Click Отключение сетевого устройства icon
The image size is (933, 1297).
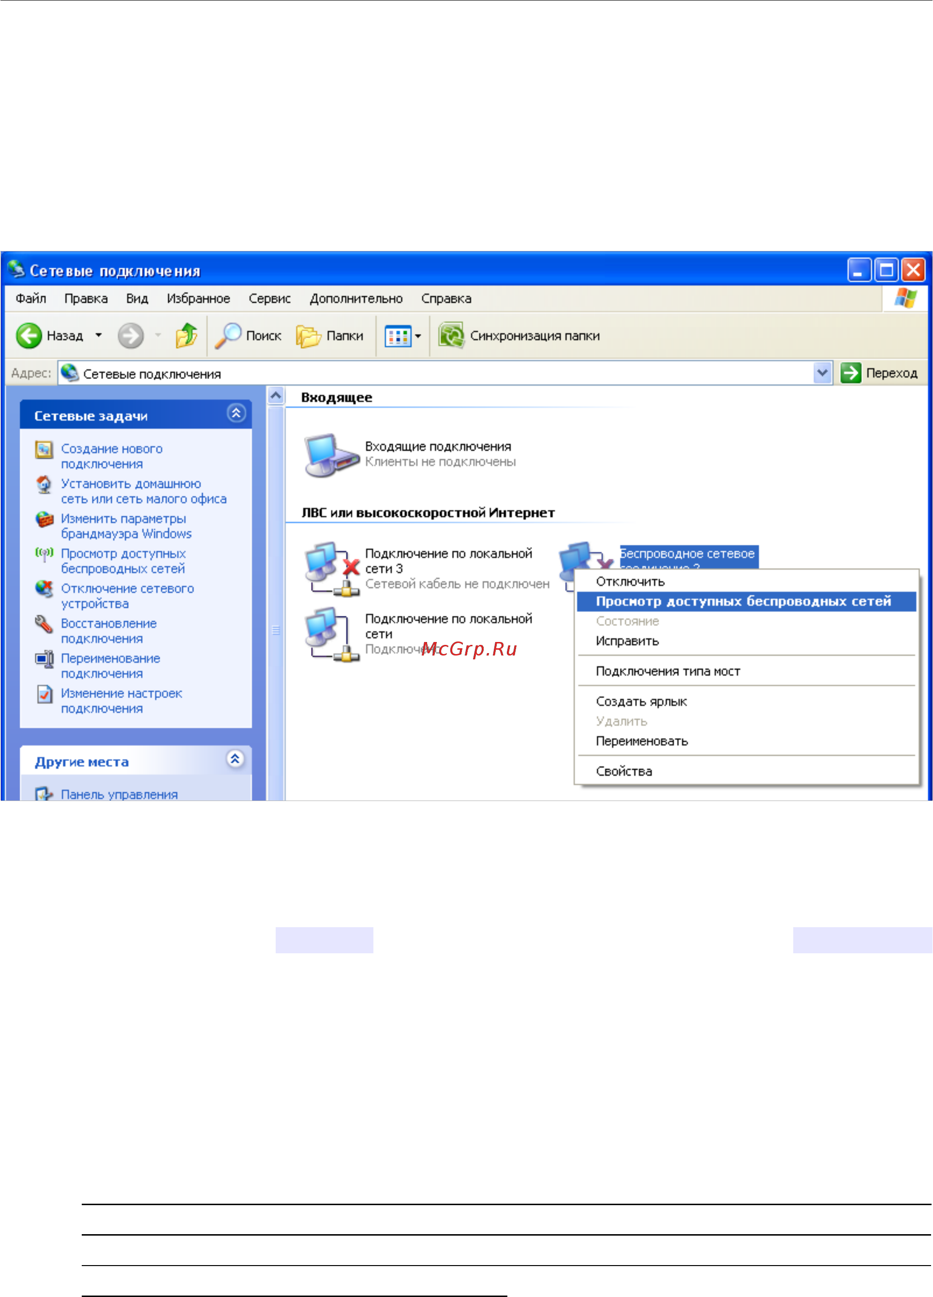pyautogui.click(x=44, y=589)
